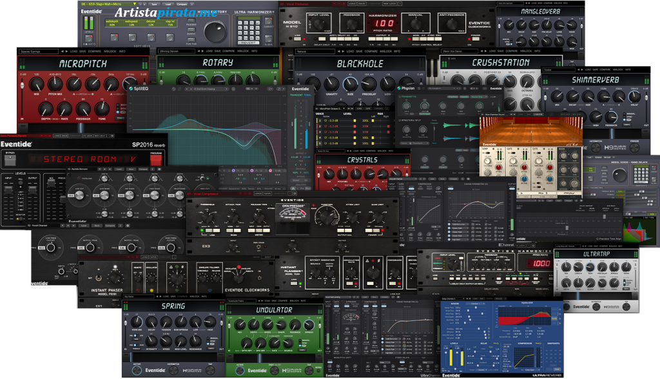The width and height of the screenshot is (660, 379).
Task: Click the next-preset arrow on Rotary
Action: click(202, 51)
